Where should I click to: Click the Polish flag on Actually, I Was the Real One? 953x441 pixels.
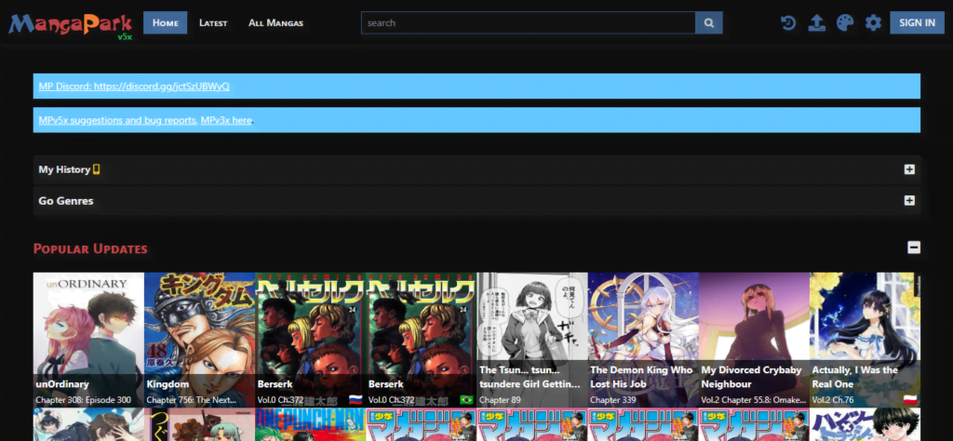(x=910, y=400)
